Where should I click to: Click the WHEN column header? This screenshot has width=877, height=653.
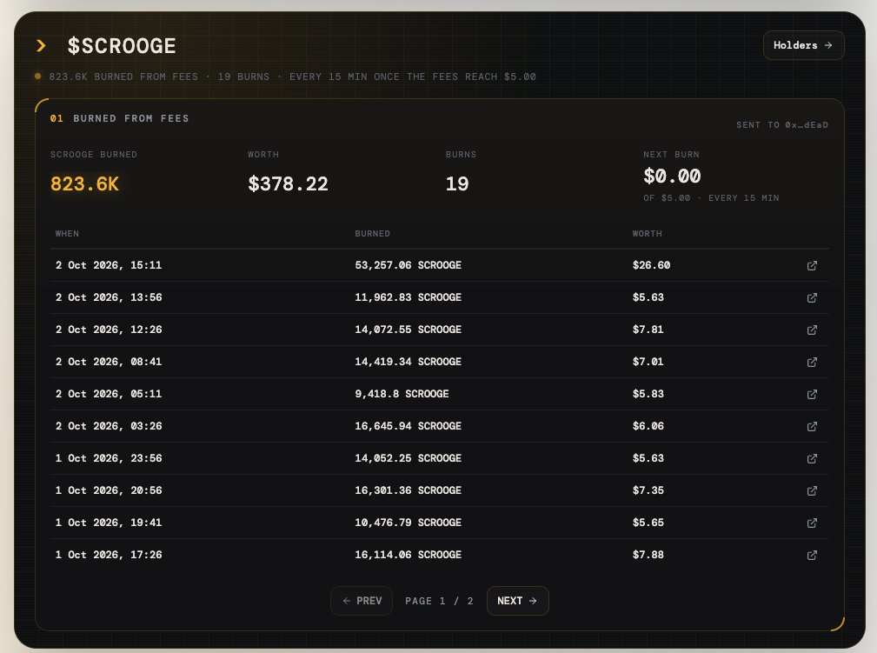tap(67, 233)
